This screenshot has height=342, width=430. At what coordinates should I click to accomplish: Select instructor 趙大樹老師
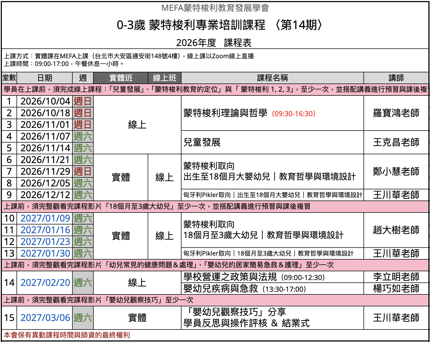pyautogui.click(x=396, y=230)
